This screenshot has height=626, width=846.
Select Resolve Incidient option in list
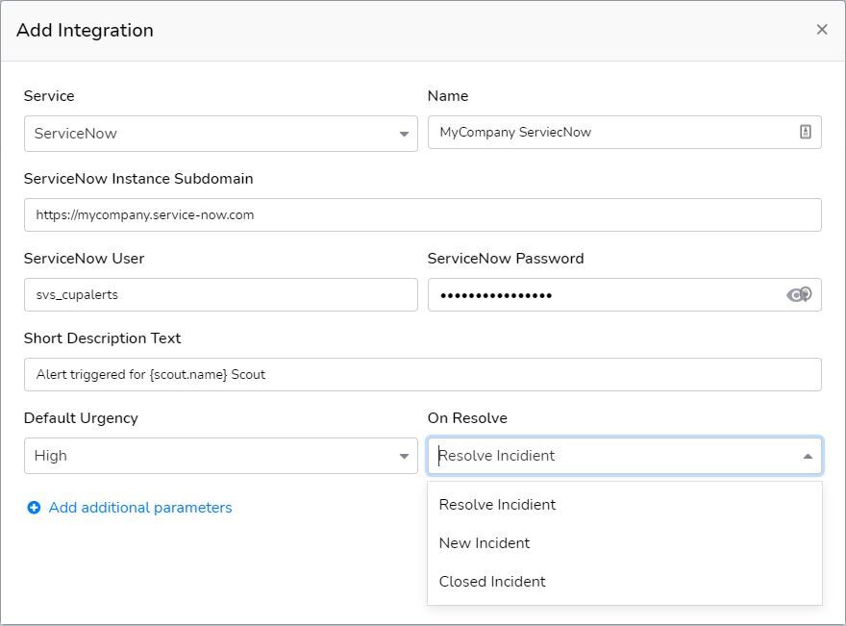(624, 505)
